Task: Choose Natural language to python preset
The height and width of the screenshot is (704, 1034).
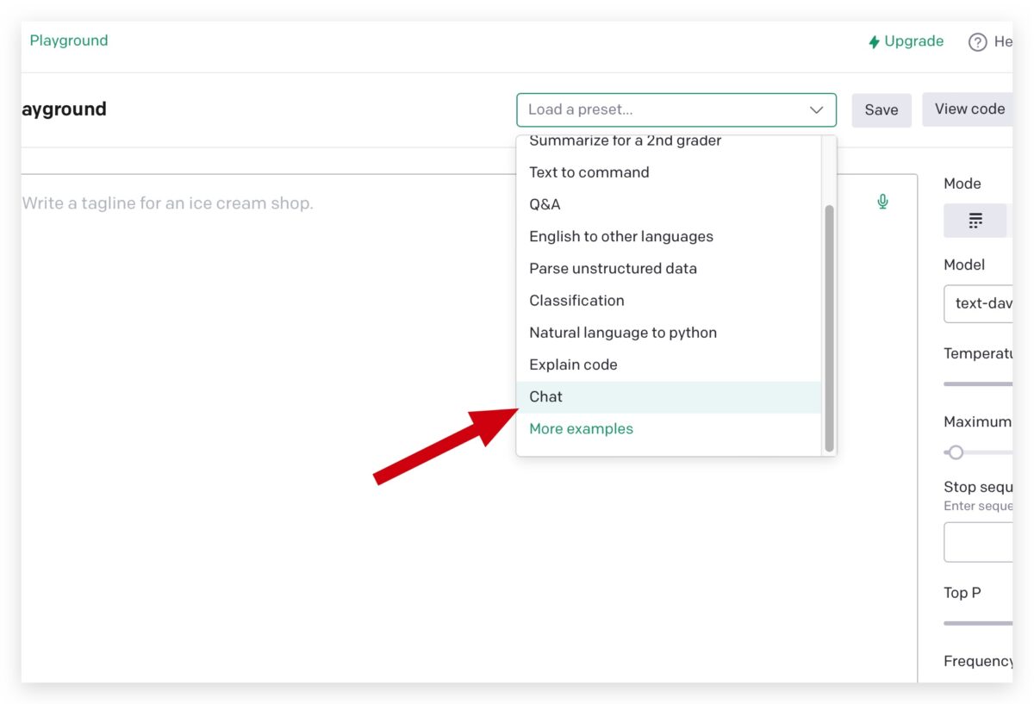Action: (669, 333)
